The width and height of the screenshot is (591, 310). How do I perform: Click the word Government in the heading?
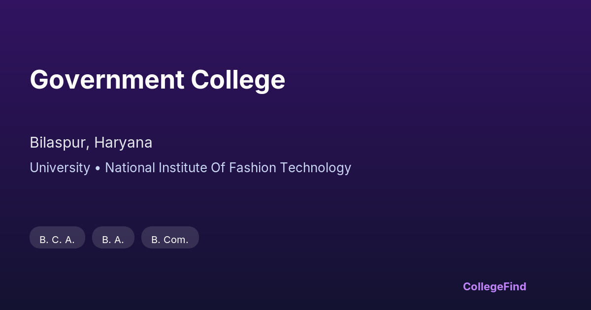click(107, 80)
